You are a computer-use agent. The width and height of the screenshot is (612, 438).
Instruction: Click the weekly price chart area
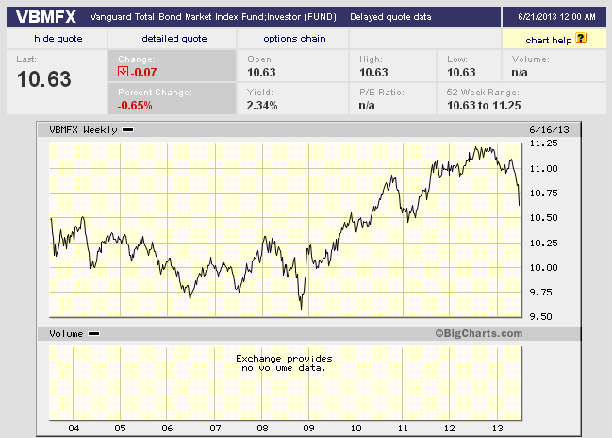tap(286, 229)
